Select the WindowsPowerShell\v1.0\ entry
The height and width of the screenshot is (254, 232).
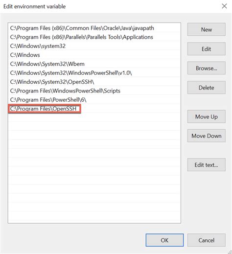pyautogui.click(x=94, y=73)
